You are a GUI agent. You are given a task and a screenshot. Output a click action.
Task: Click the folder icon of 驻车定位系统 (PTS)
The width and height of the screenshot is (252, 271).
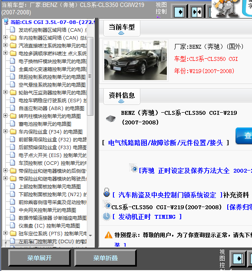[x=13, y=234]
